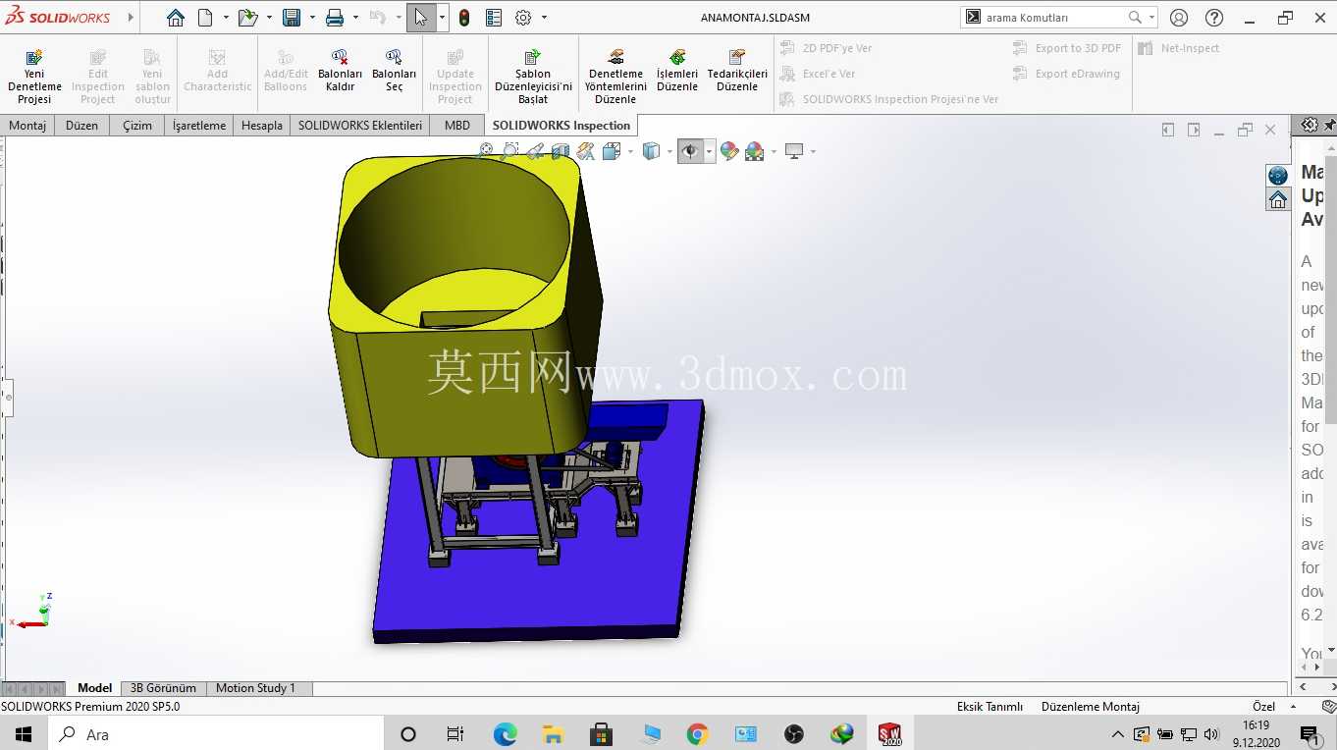Viewport: 1337px width, 750px height.
Task: Open a file using the Open folder icon
Action: click(x=247, y=18)
